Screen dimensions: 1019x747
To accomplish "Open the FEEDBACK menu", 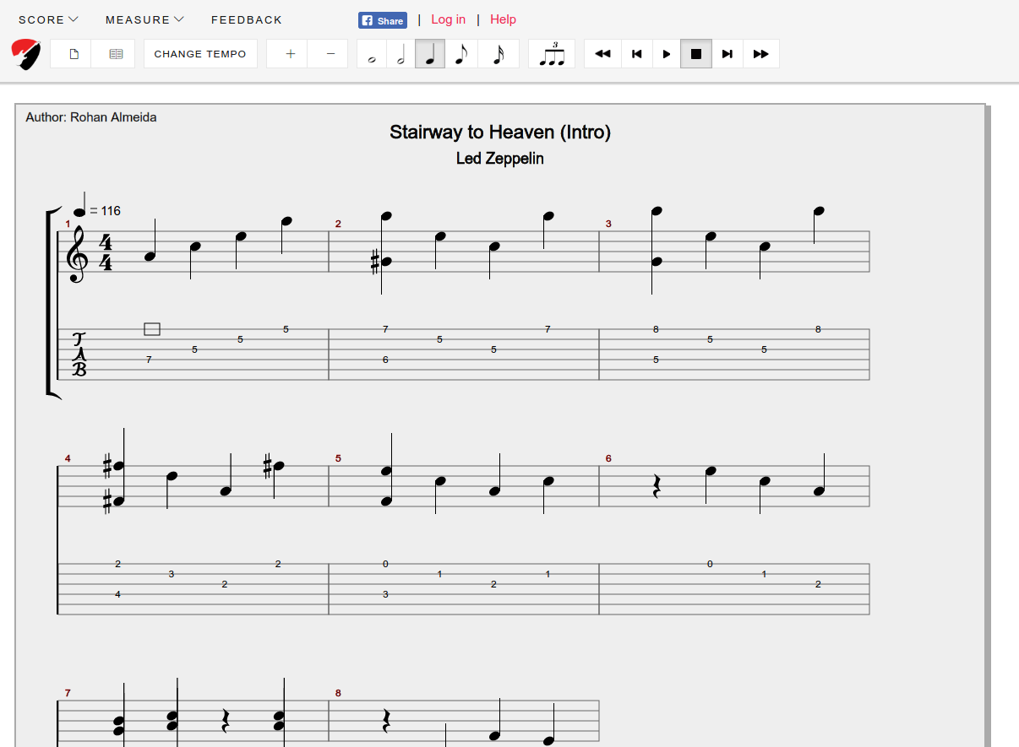I will (x=247, y=19).
